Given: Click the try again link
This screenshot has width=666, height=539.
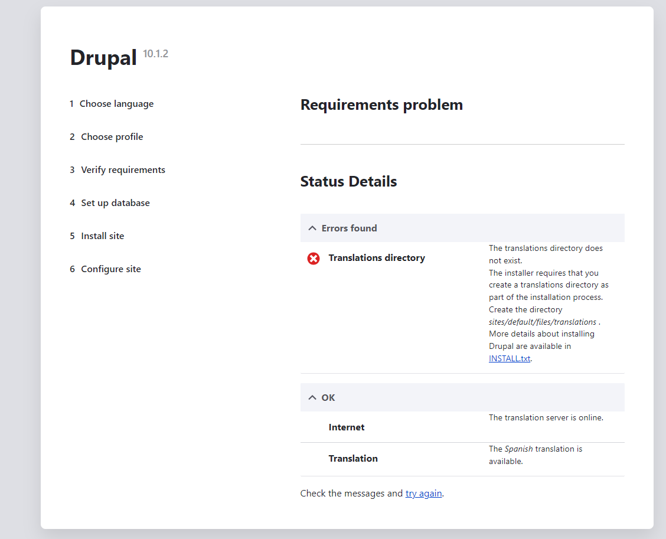Looking at the screenshot, I should pyautogui.click(x=423, y=494).
